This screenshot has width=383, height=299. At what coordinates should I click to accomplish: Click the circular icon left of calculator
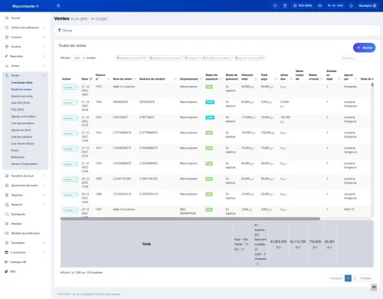pos(275,5)
